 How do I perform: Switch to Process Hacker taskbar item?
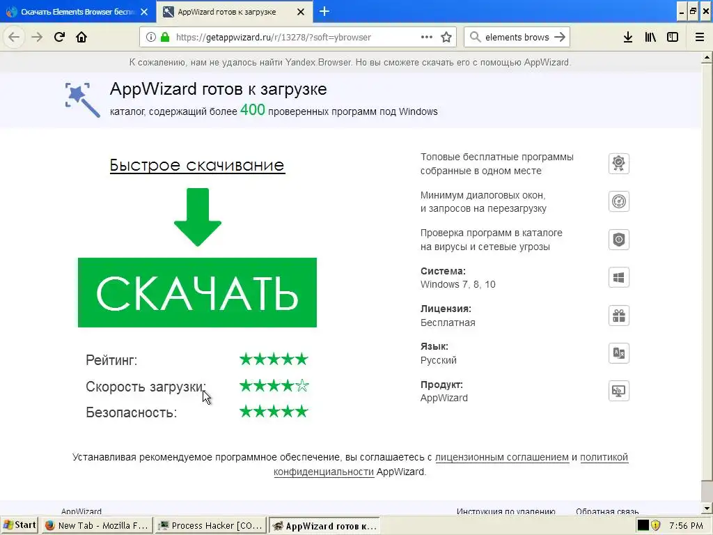(210, 525)
